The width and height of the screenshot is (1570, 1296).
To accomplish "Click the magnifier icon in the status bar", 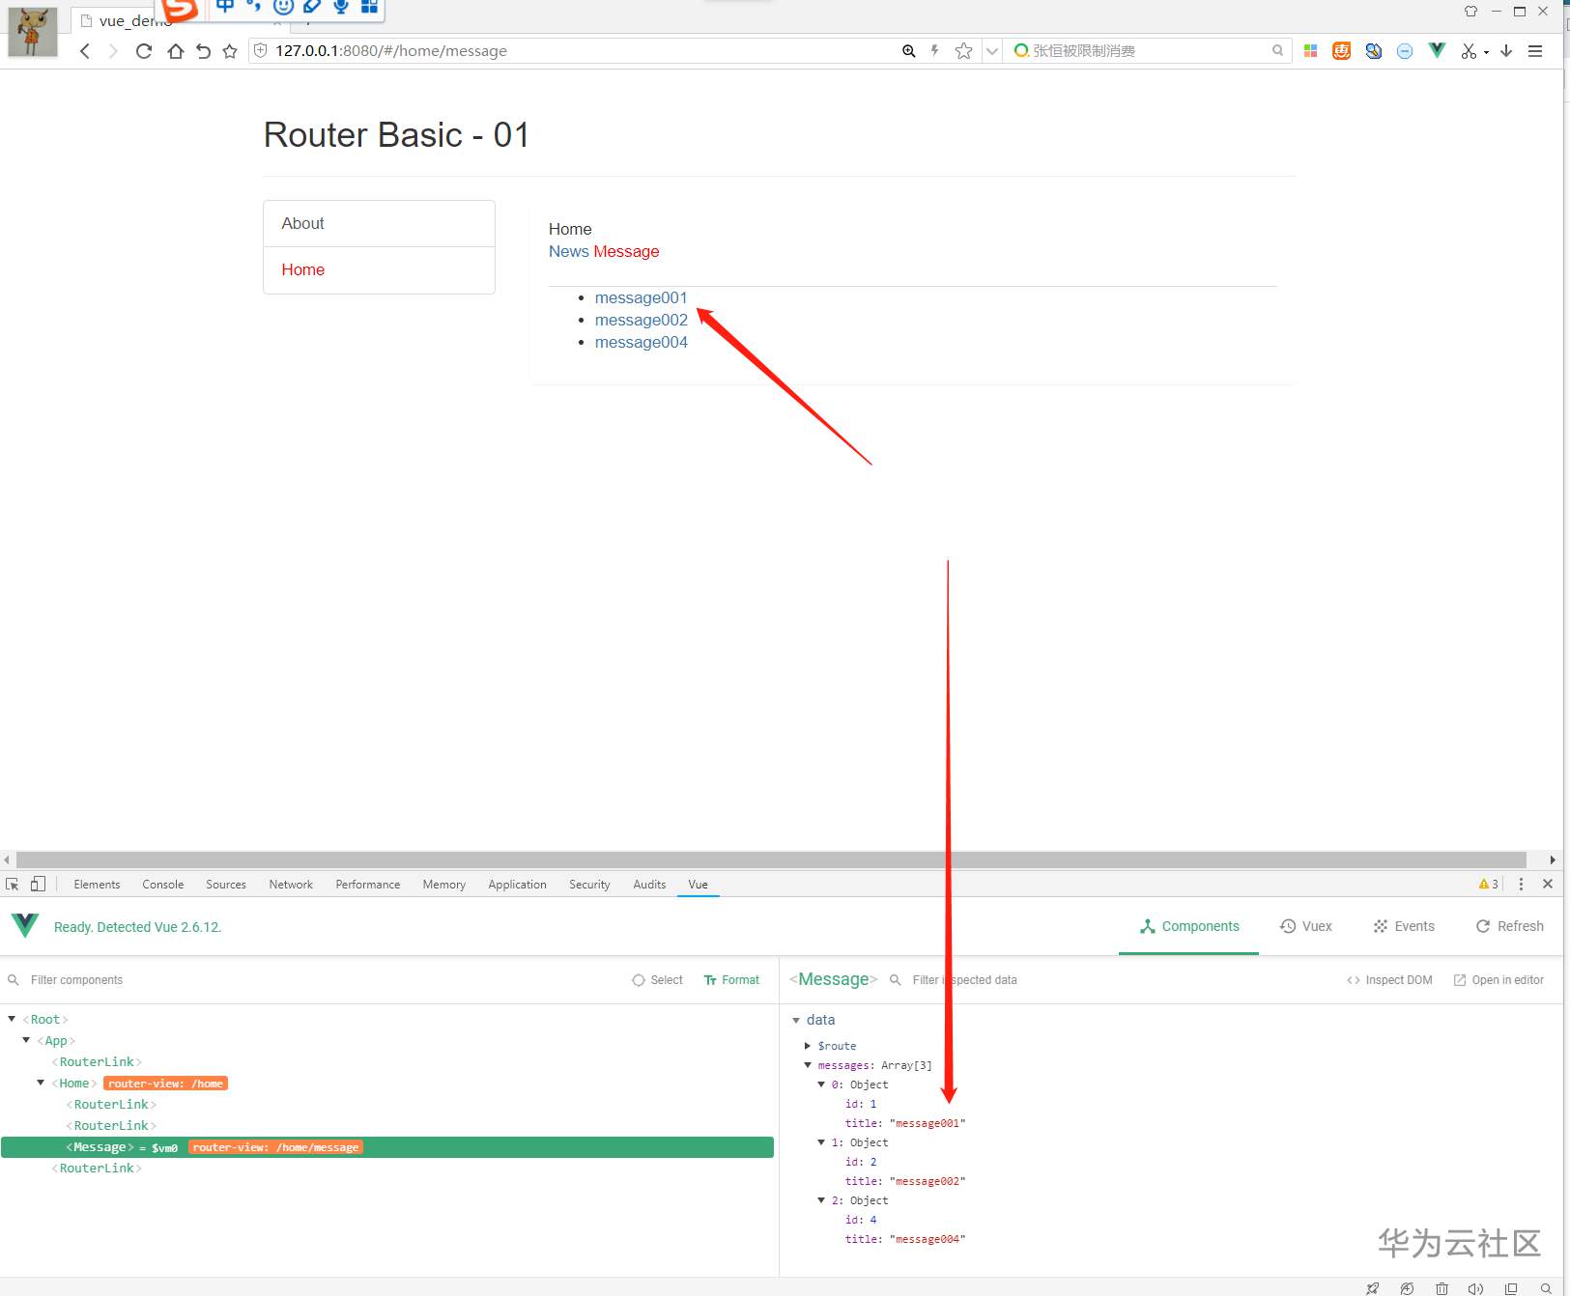I will tap(1546, 1288).
